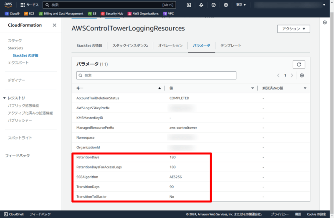Click the parameters 検索 filter field

(x=156, y=75)
